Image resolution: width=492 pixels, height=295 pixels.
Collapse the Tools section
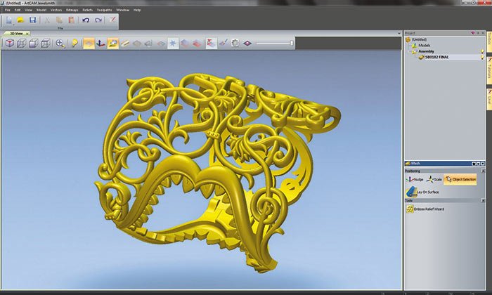pos(482,201)
